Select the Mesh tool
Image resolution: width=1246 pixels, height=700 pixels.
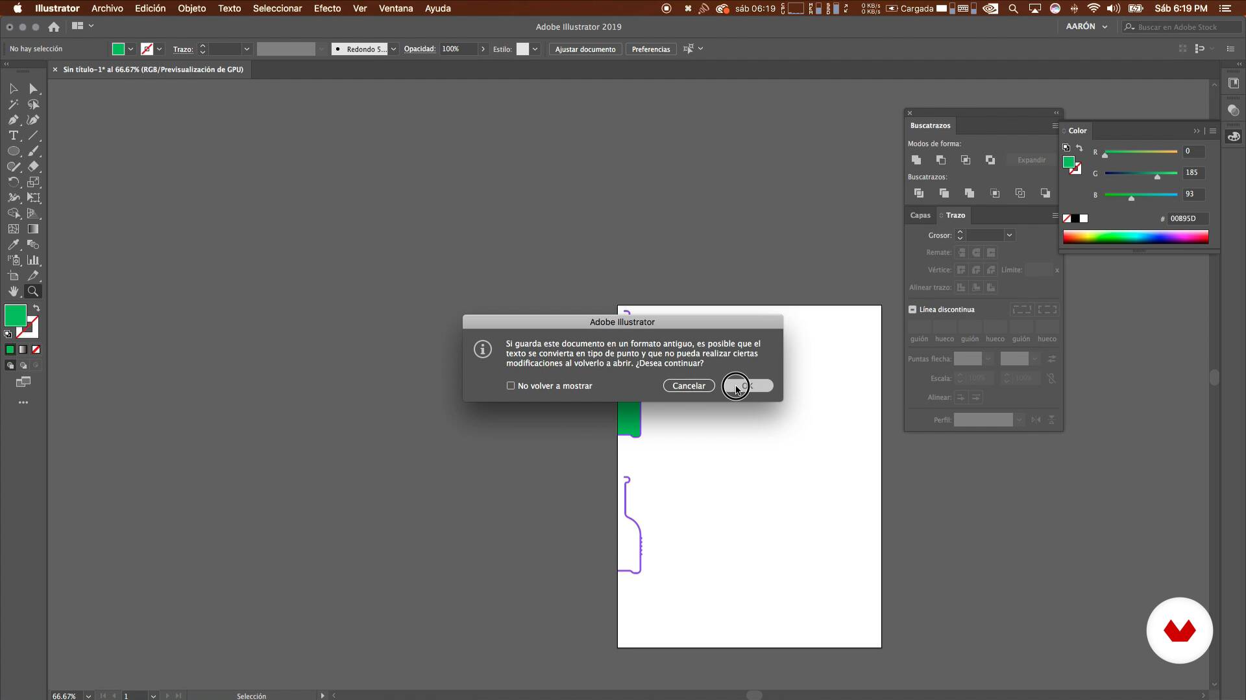14,229
